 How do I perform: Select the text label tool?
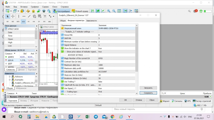tap(45, 17)
